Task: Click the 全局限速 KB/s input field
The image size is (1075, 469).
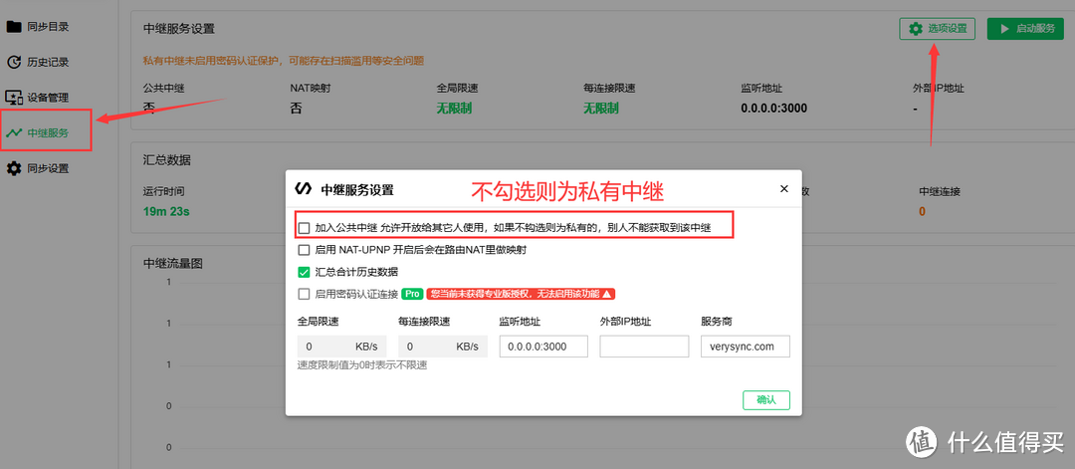Action: click(x=342, y=347)
